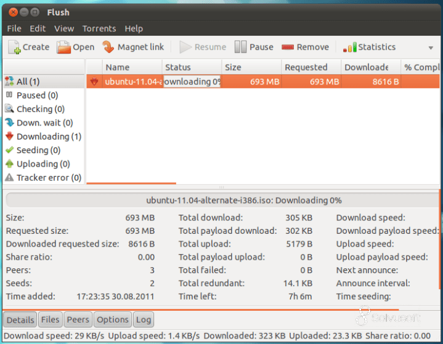
Task: Select the Seeding (0) category label
Action: point(38,150)
